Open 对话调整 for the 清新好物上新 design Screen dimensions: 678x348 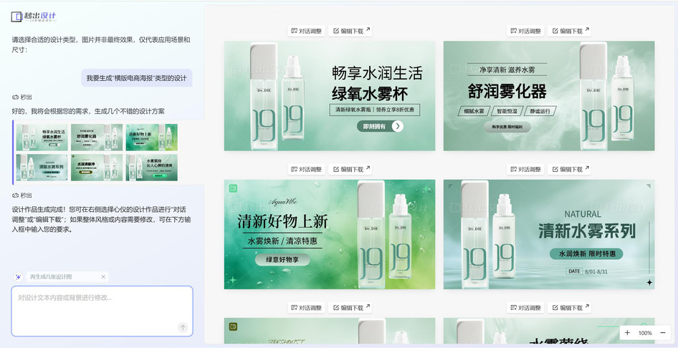(x=307, y=169)
